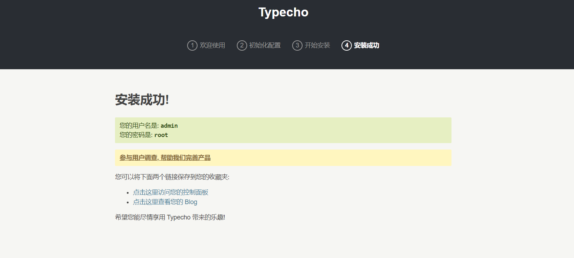Viewport: 574px width, 258px height.
Task: Open the 参与用户调查 survey link
Action: 165,158
